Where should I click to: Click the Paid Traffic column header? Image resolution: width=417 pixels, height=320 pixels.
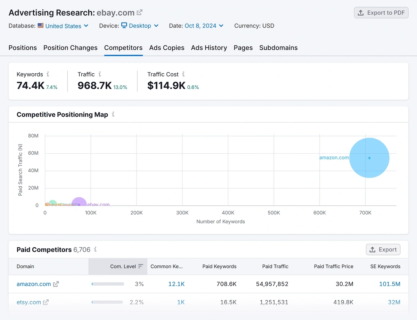coord(275,266)
